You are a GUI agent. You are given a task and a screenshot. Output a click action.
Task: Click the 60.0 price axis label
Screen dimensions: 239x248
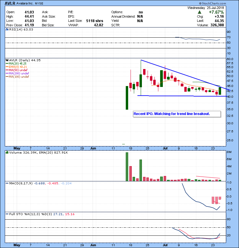tap(230, 59)
